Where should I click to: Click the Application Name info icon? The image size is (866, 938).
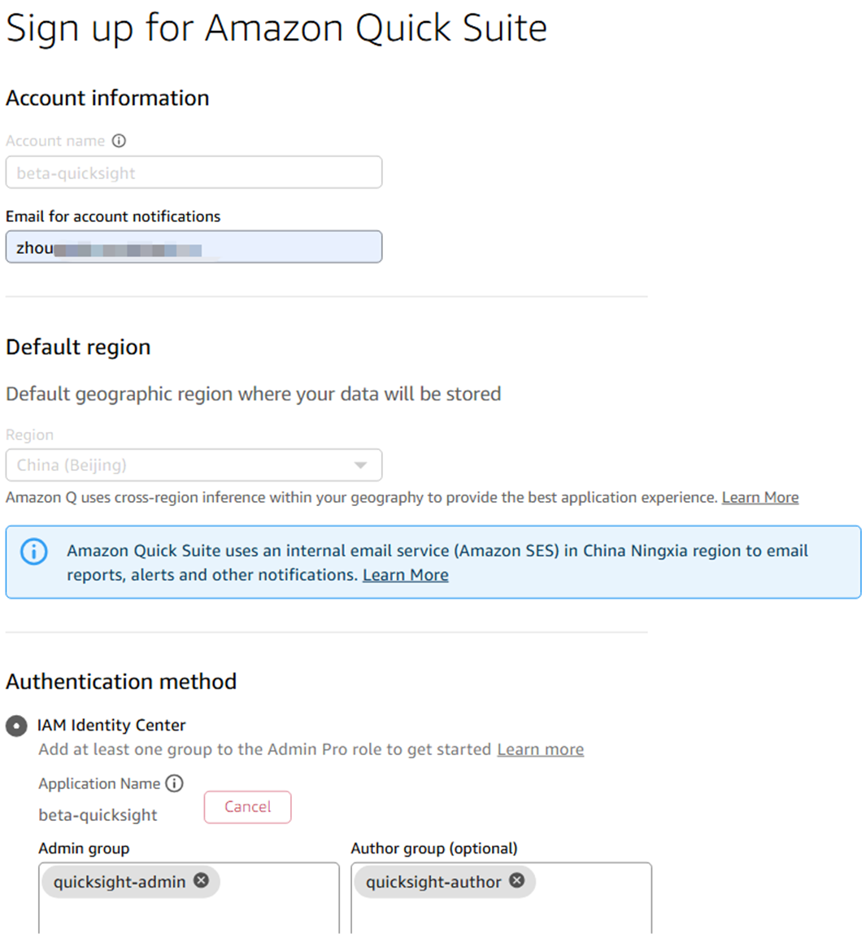174,783
